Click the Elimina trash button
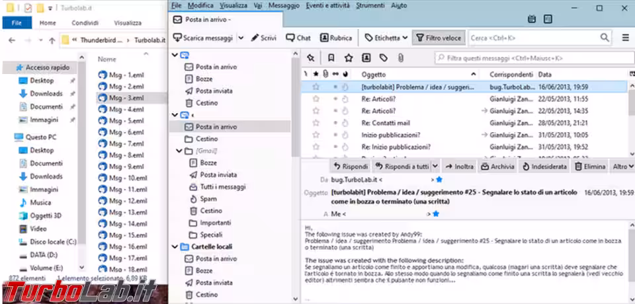The height and width of the screenshot is (304, 635). click(x=589, y=167)
